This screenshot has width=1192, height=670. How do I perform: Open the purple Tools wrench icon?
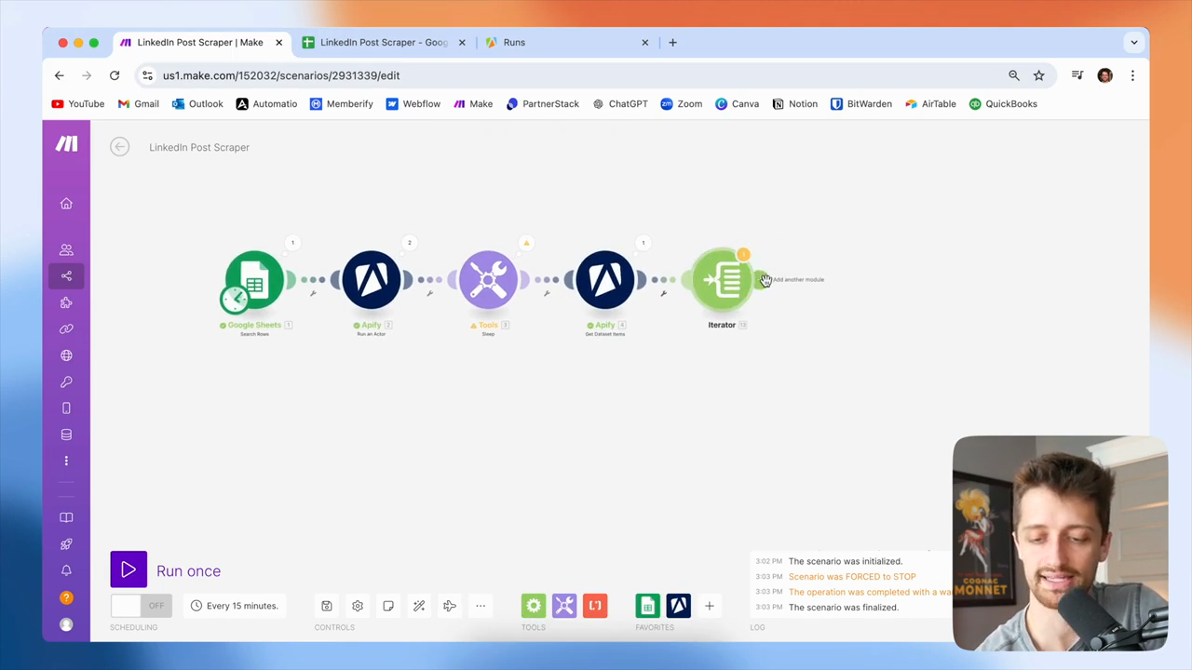pyautogui.click(x=564, y=606)
